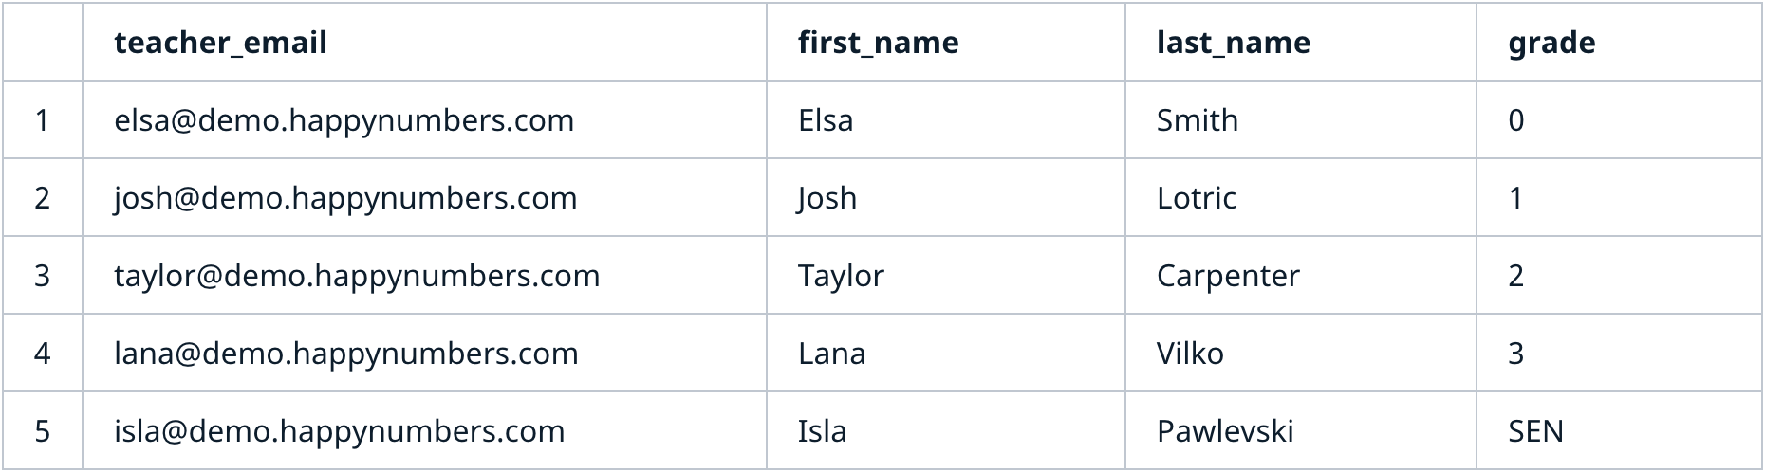Image resolution: width=1765 pixels, height=472 pixels.
Task: Click the grade column header
Action: click(x=1551, y=43)
